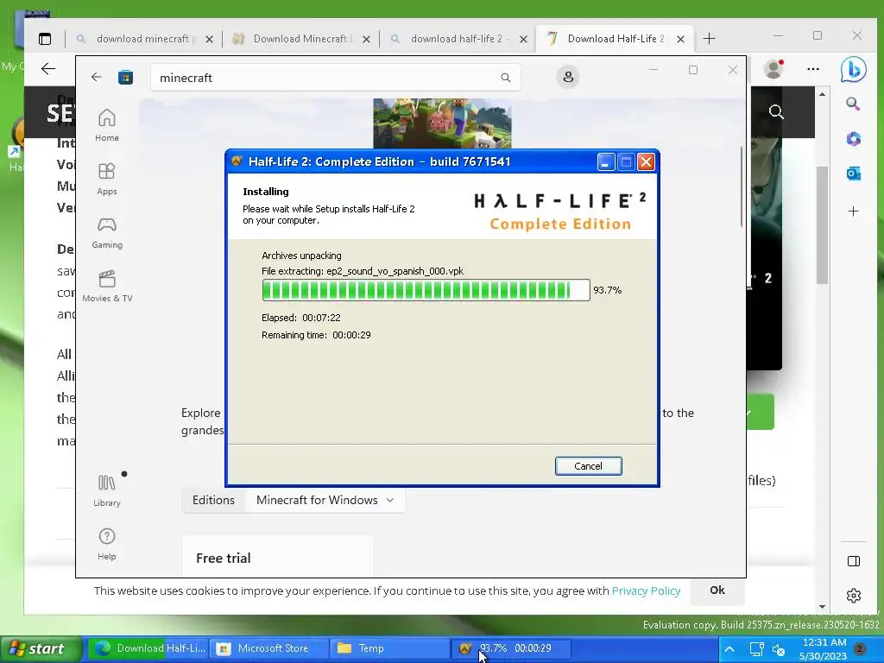Open Edge tab actions menu icon

point(45,39)
